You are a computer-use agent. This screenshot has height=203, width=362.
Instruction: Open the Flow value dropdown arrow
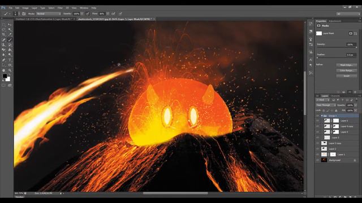click(107, 14)
